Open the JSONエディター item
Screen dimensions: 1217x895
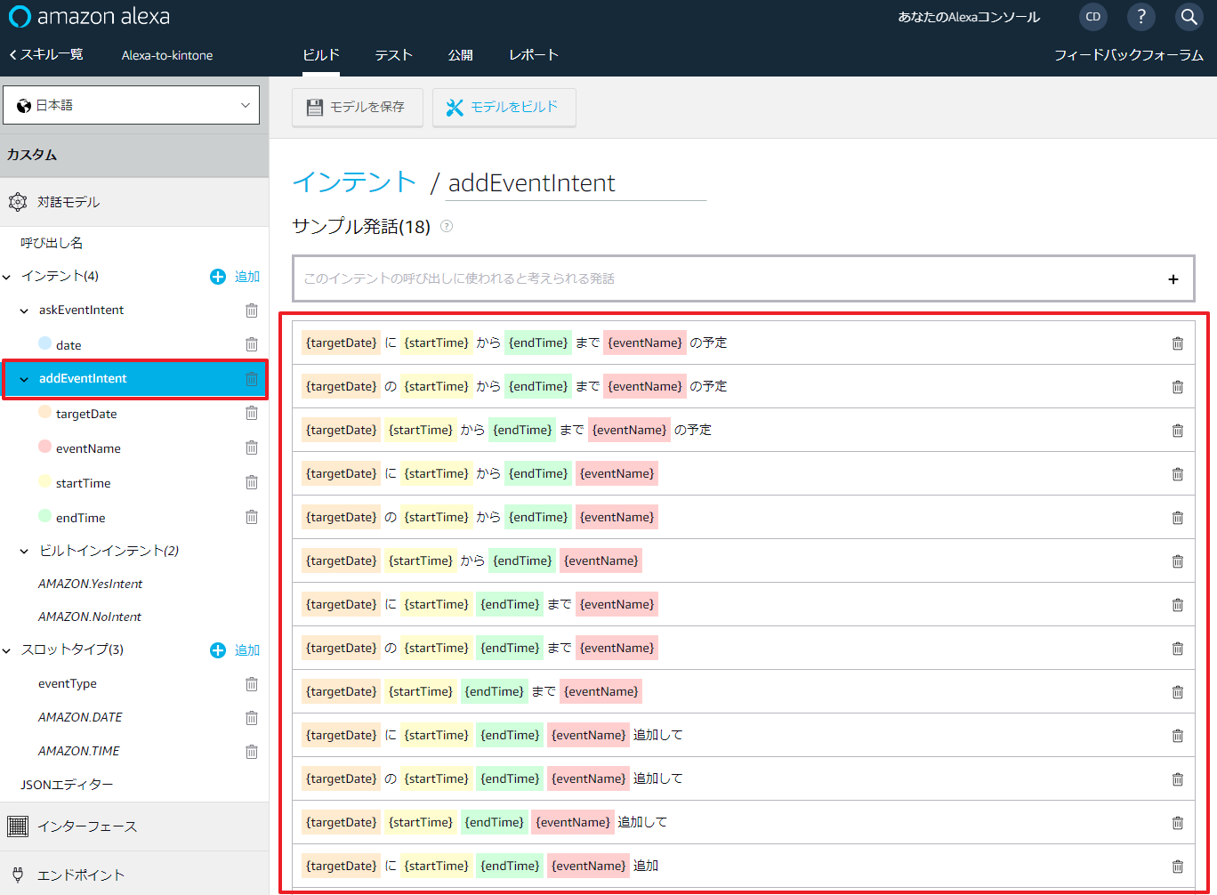[67, 785]
